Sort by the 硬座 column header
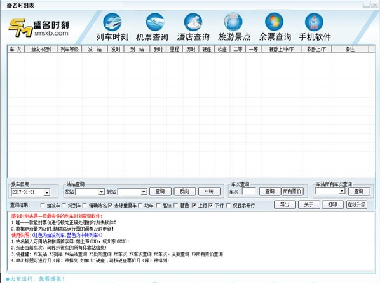 point(207,49)
